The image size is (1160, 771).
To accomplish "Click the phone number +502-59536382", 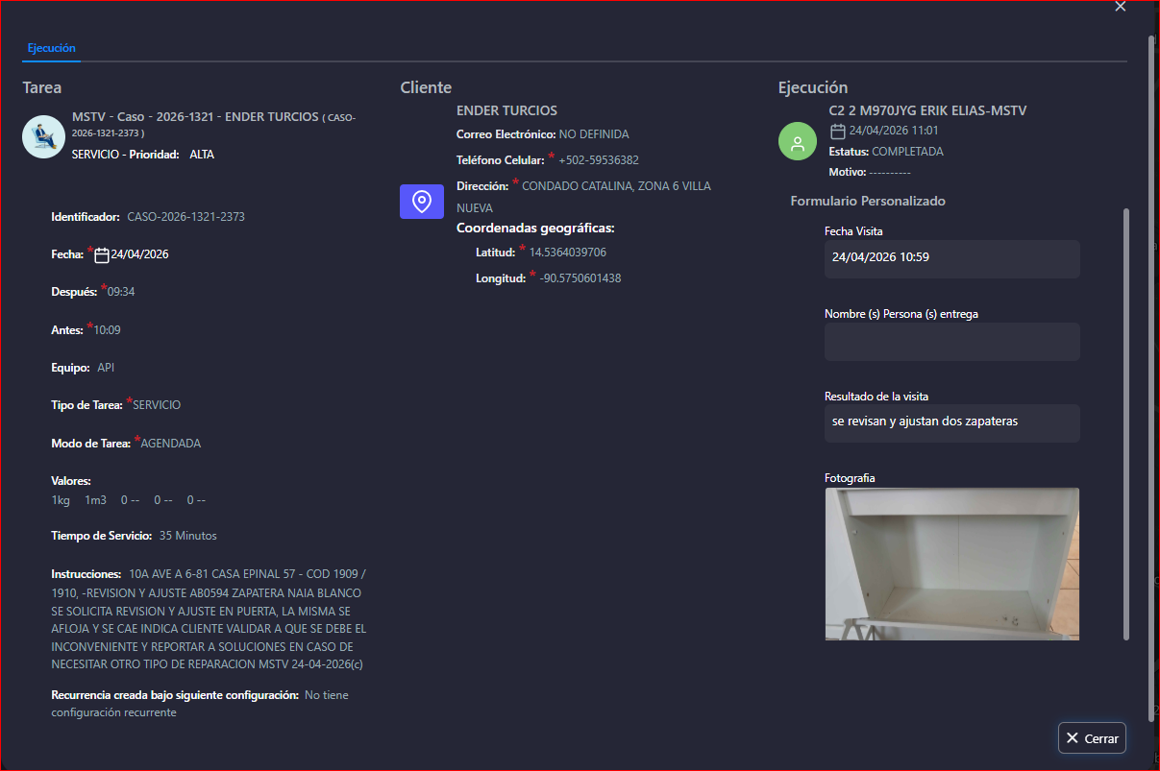I will (x=598, y=160).
